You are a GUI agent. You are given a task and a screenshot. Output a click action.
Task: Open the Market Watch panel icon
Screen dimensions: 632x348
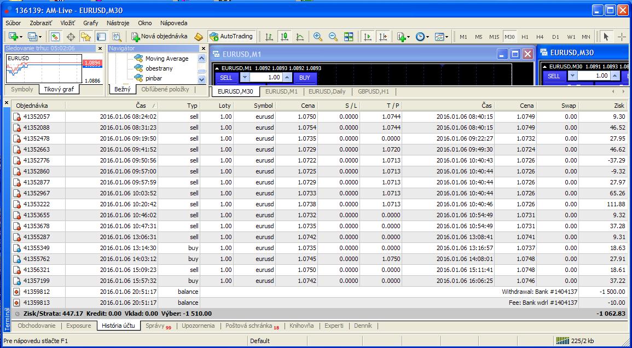pos(55,37)
